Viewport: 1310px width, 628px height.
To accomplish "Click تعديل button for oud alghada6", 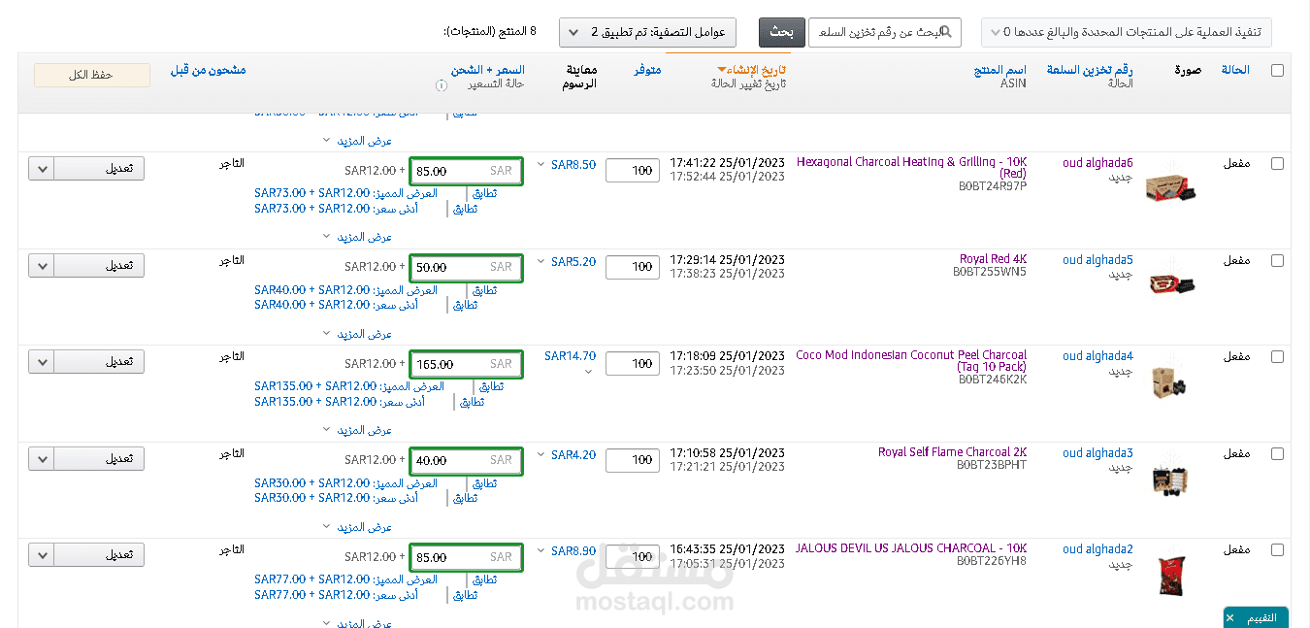I will [x=99, y=169].
